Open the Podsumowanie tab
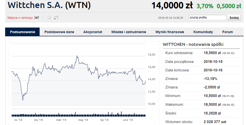 pos(22,32)
